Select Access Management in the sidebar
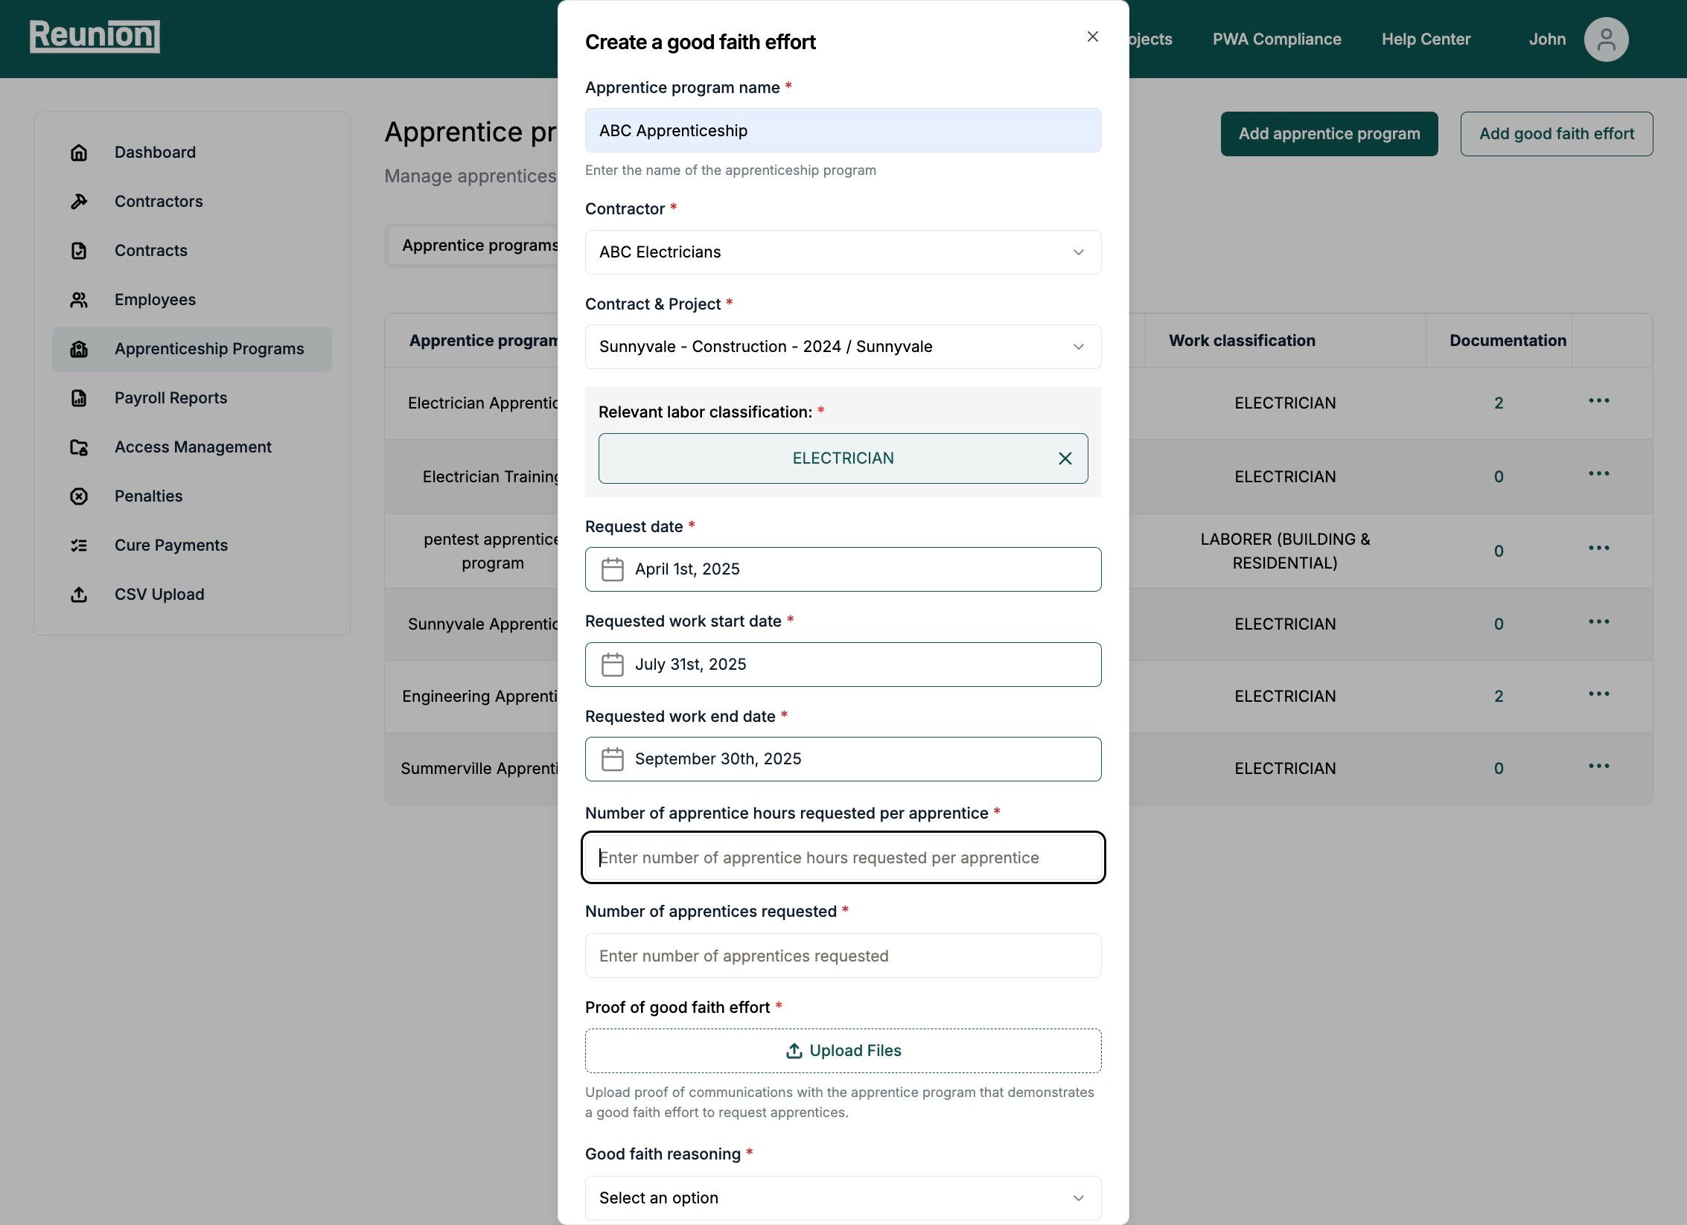 (192, 447)
